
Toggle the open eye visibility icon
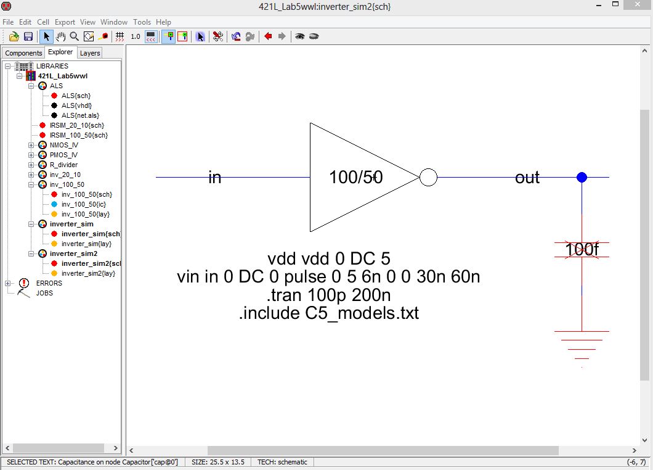coord(299,36)
